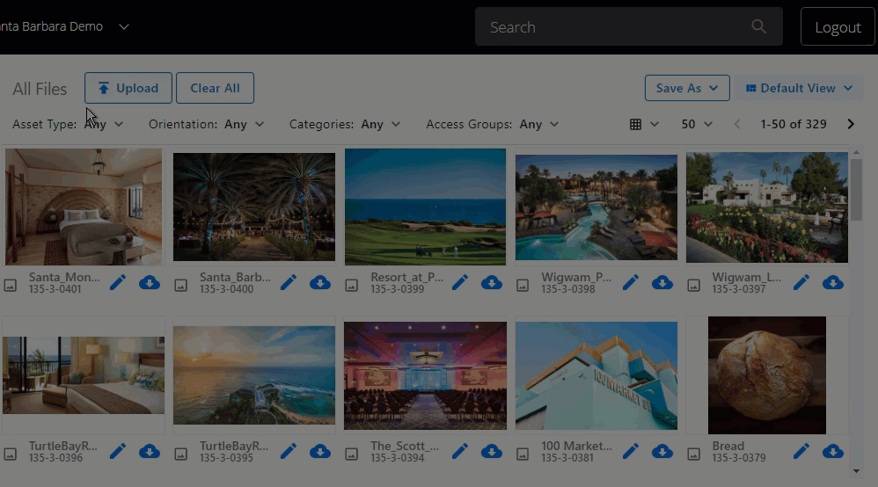The image size is (878, 487).
Task: Open the Default View menu
Action: 799,88
